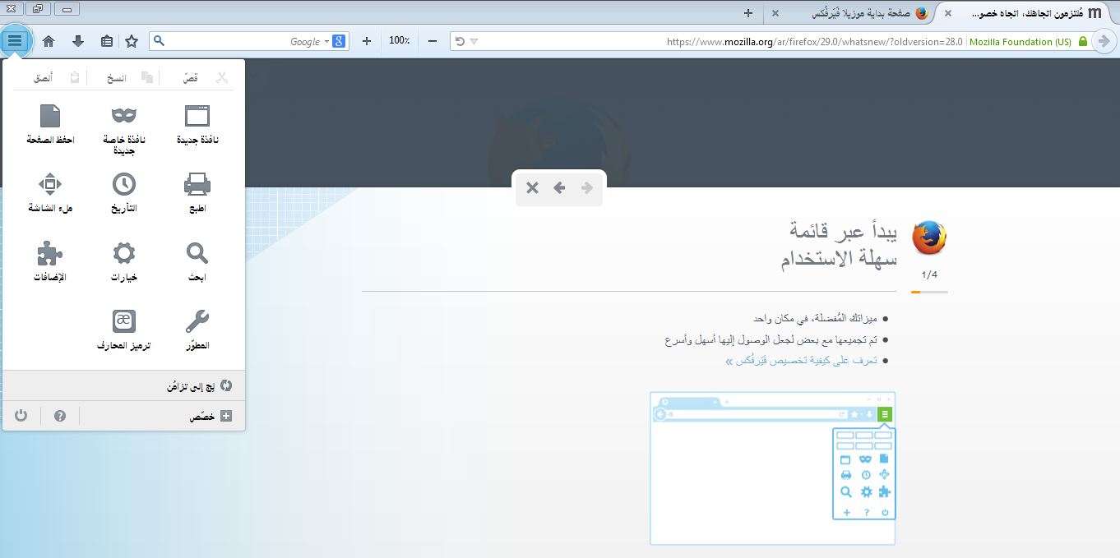Open the downloads arrow icon
This screenshot has height=558, width=1120.
point(78,41)
